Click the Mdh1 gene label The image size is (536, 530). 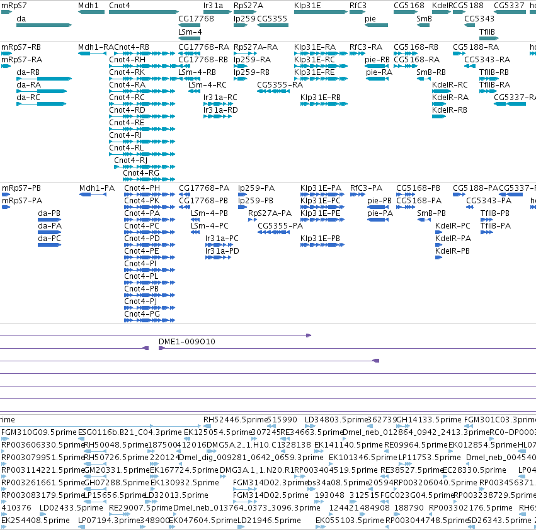pyautogui.click(x=88, y=6)
